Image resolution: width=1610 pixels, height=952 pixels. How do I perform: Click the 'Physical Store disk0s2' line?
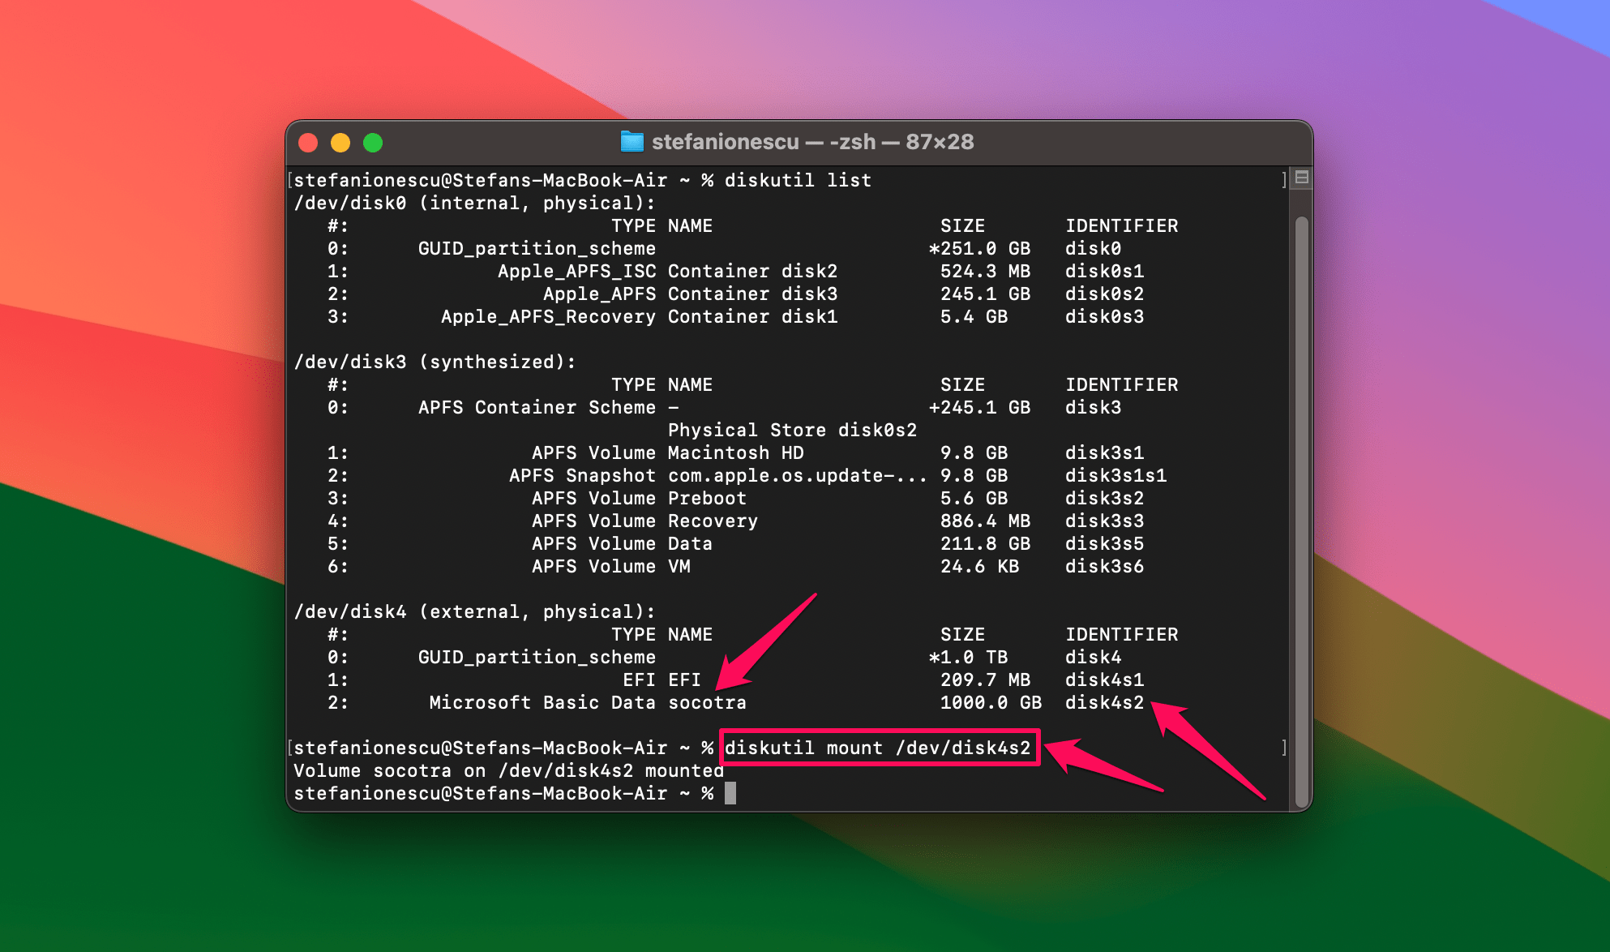coord(792,430)
